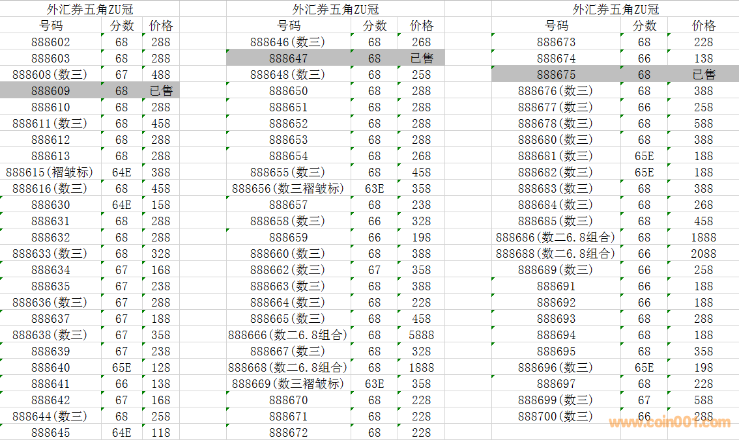Click the middle table's 价格 header
This screenshot has height=440, width=739.
coord(422,26)
